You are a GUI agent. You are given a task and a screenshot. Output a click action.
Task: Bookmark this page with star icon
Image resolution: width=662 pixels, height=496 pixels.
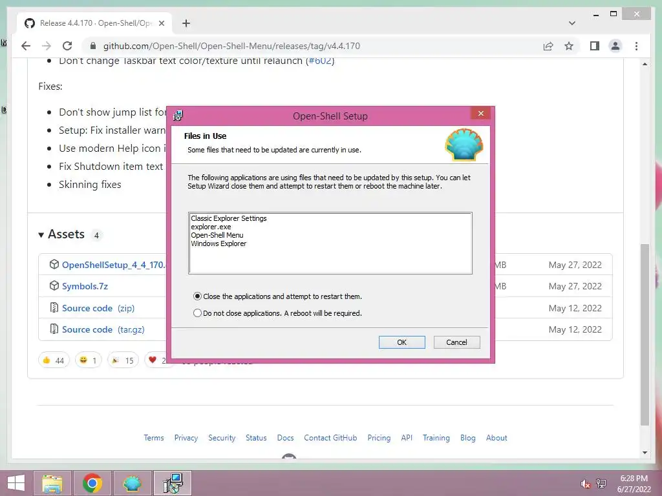pos(569,46)
